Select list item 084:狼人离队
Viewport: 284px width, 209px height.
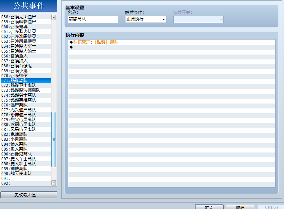[26, 144]
